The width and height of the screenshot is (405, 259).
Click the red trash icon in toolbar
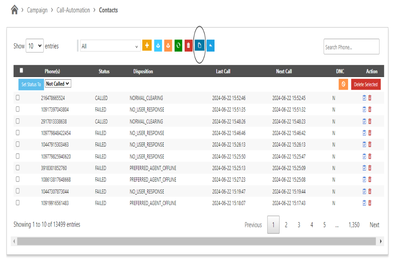189,46
